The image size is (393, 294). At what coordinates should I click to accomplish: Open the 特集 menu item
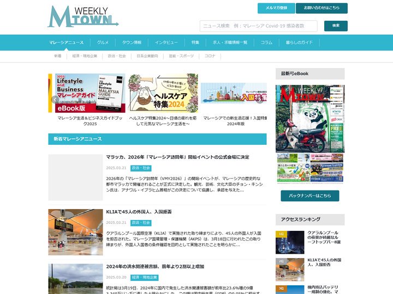[x=195, y=42]
